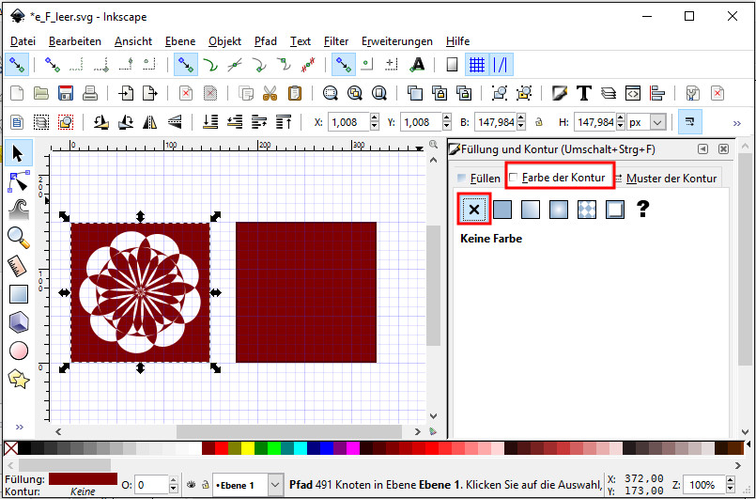Raise selection to top icon
756x499 pixels.
(x=284, y=122)
